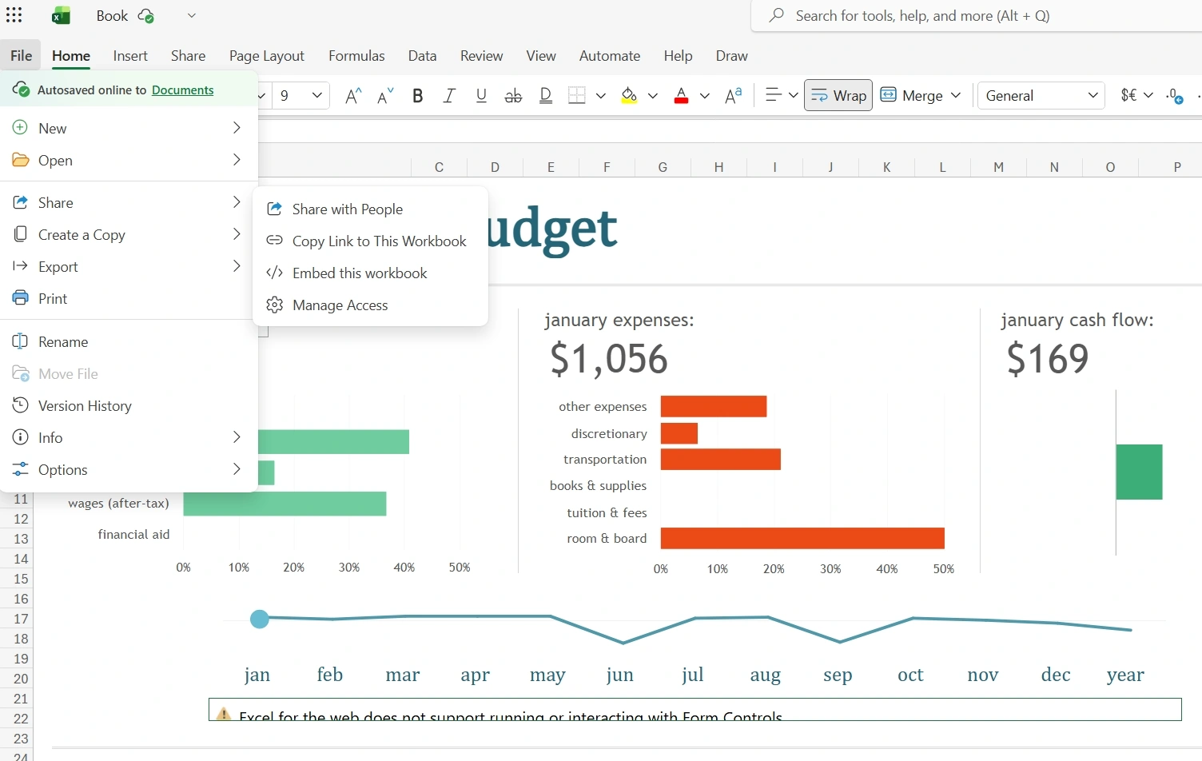Open the font effects icon
1202x761 pixels.
733,96
